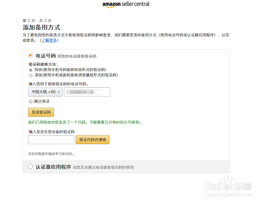Viewport: 267px width, 204px height.
Task: Select the 认证器应用程序 radio option
Action: pyautogui.click(x=31, y=167)
